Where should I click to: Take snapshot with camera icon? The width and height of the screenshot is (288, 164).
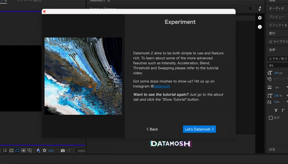click(x=63, y=151)
